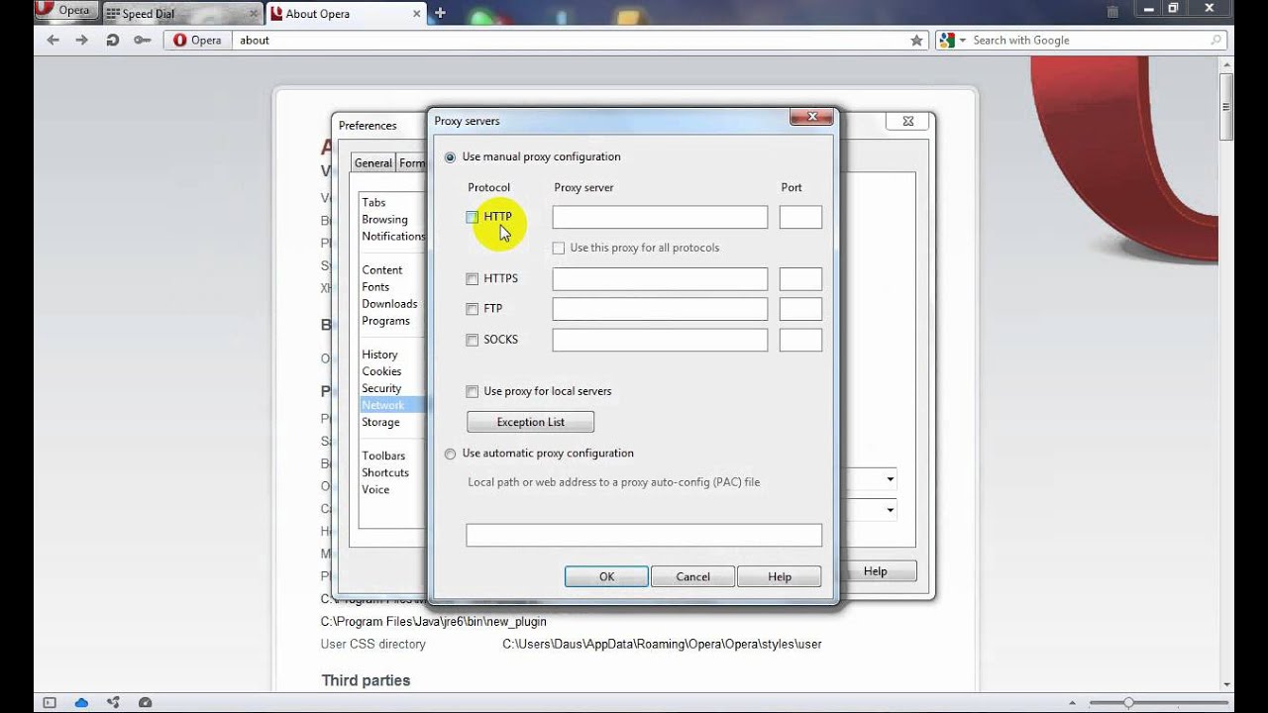The width and height of the screenshot is (1268, 713).
Task: Select Security in Preferences list
Action: (x=381, y=388)
